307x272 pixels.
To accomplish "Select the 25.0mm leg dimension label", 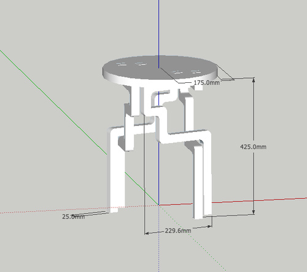I will (73, 217).
